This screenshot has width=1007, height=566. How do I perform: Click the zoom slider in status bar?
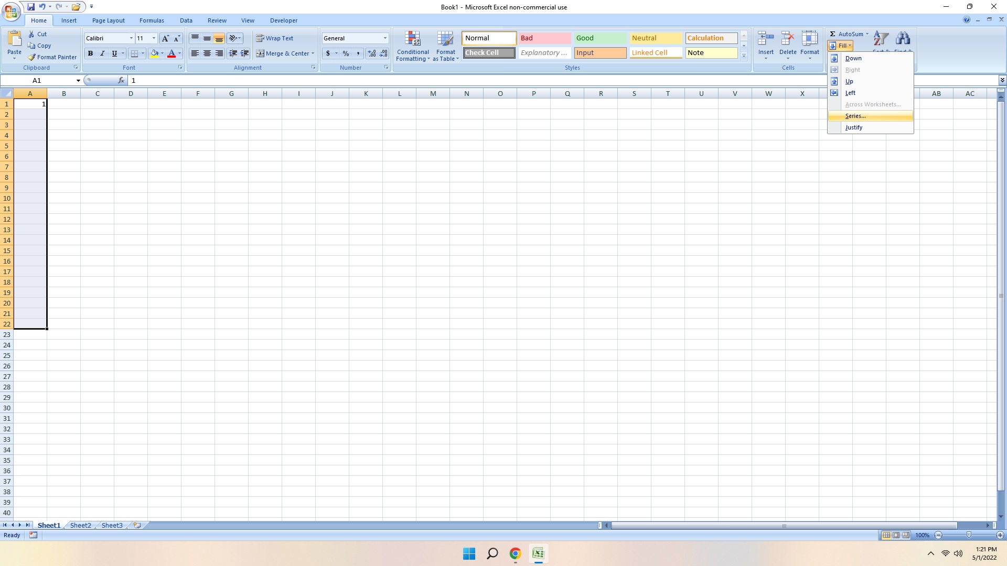[969, 535]
